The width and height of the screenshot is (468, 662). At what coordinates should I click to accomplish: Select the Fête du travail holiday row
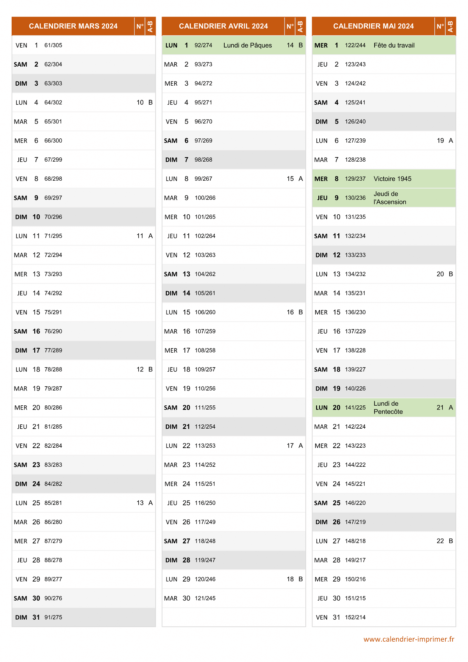tap(384, 45)
